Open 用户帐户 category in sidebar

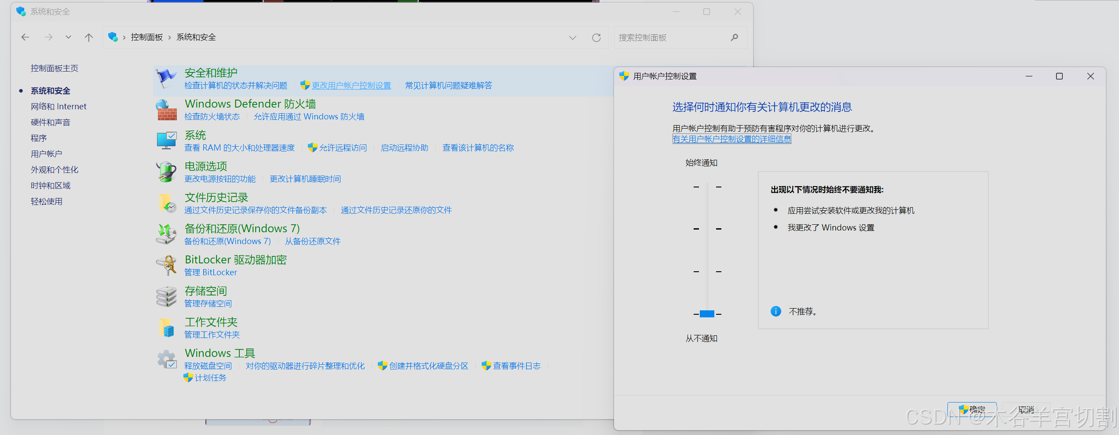pos(46,154)
